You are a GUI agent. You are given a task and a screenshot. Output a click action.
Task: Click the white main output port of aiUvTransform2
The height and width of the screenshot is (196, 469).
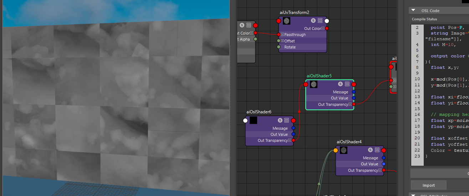click(327, 21)
